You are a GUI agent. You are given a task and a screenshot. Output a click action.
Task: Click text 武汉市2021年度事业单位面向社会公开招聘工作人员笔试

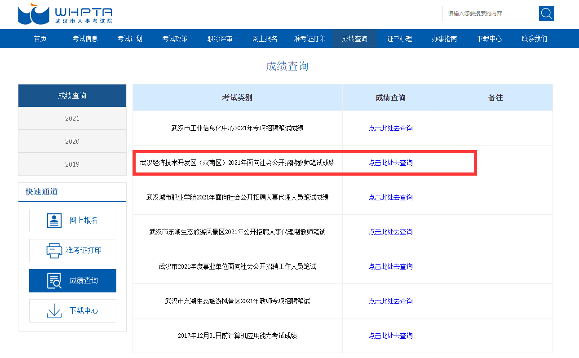point(237,266)
